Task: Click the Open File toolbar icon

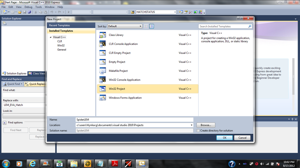Action: 19,12
